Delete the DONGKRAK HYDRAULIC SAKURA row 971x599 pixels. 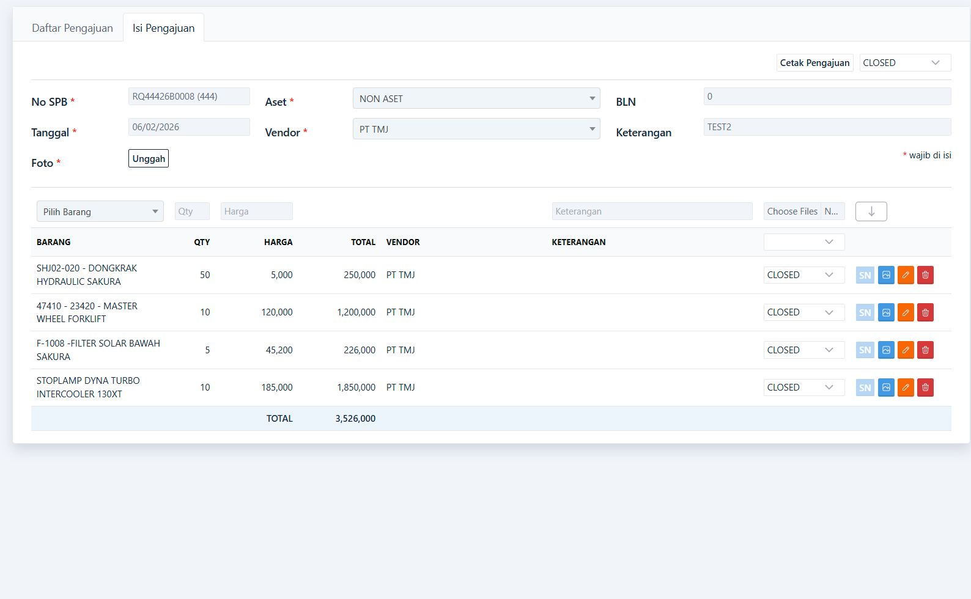(925, 275)
